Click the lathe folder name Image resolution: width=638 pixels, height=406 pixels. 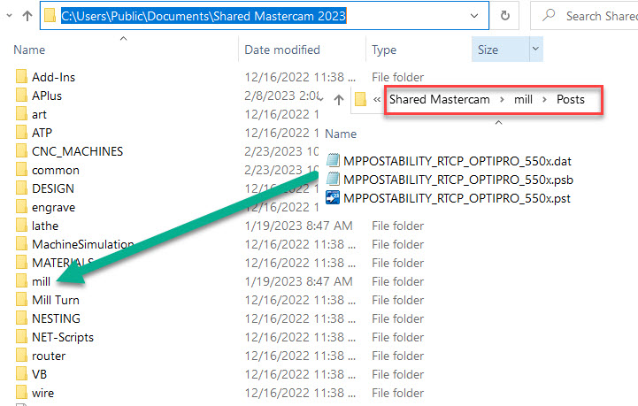[45, 226]
